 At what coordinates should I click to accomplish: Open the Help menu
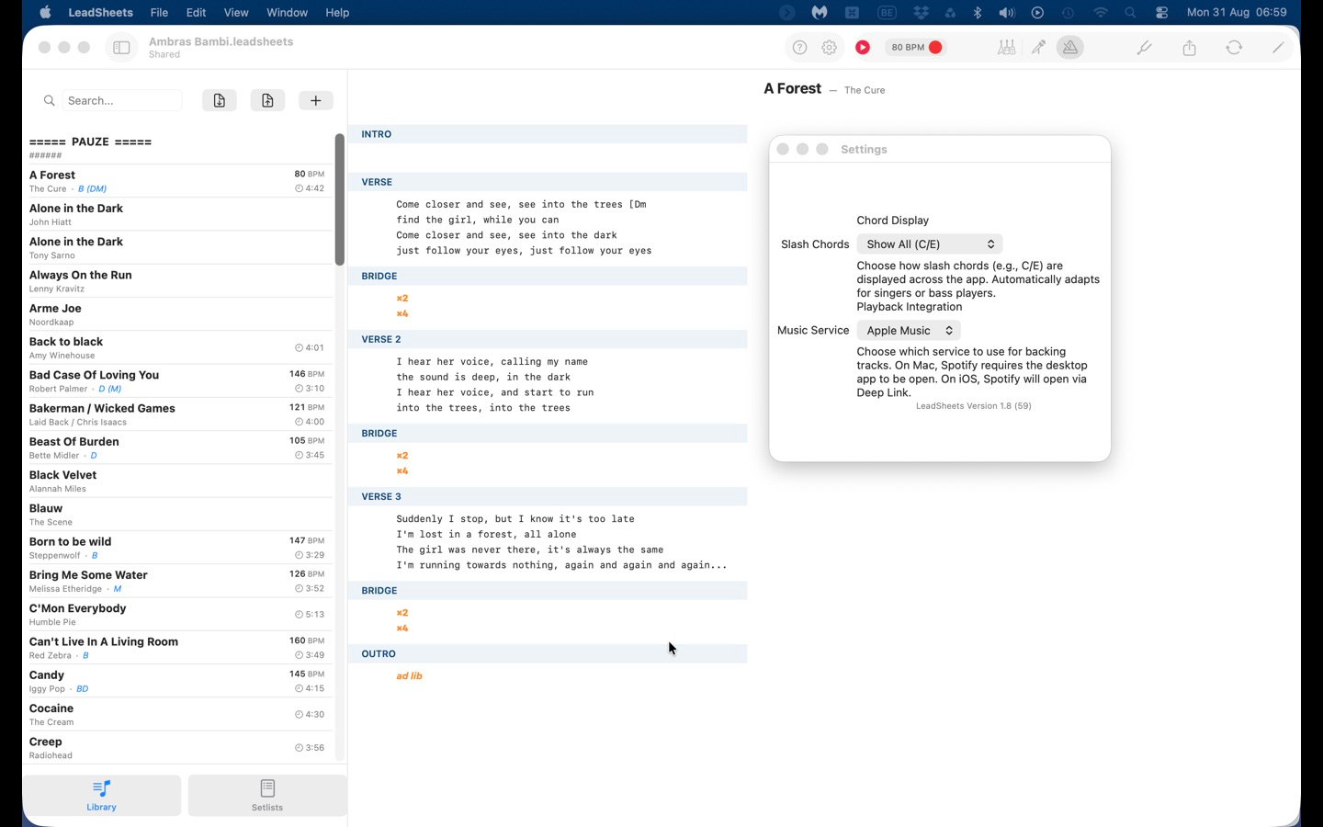pyautogui.click(x=337, y=13)
